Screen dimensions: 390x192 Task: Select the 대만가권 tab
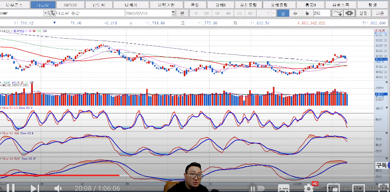point(167,5)
